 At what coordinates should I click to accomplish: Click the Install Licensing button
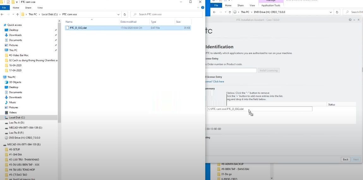point(268,70)
